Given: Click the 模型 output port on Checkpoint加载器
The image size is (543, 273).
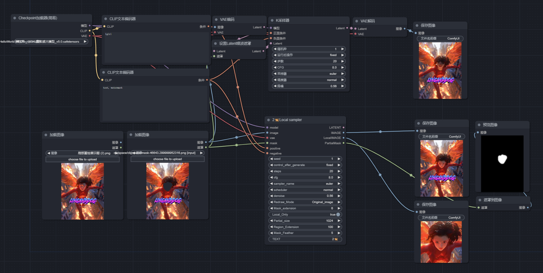Looking at the screenshot, I should 90,26.
